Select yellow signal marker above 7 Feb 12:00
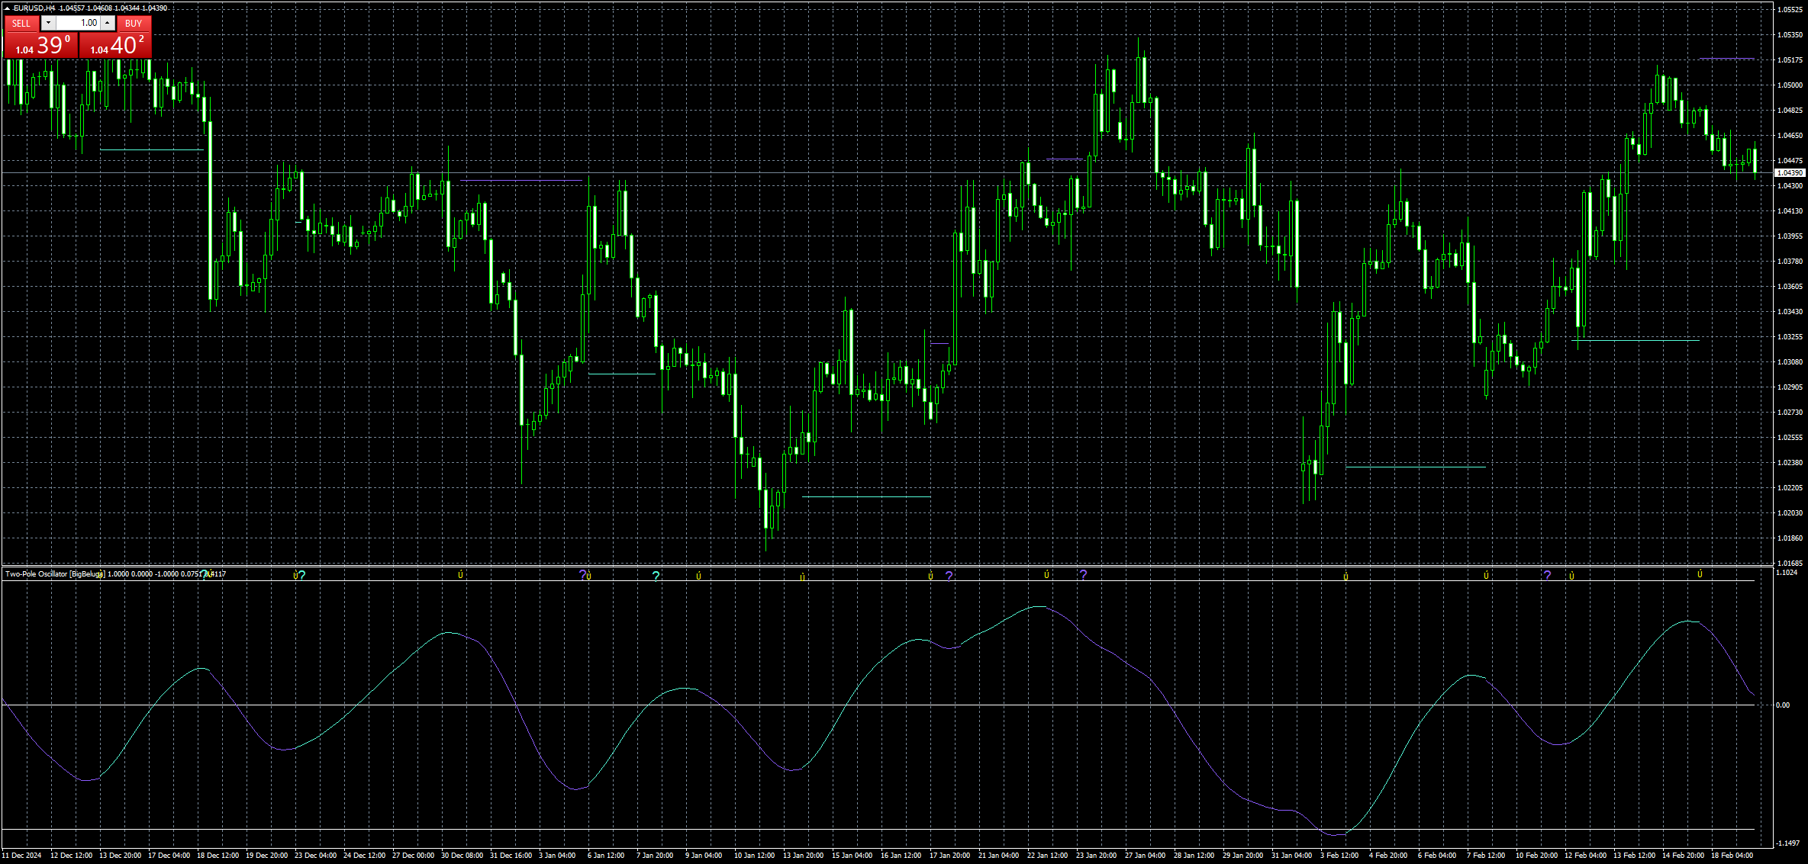1808x864 pixels. coord(1486,576)
